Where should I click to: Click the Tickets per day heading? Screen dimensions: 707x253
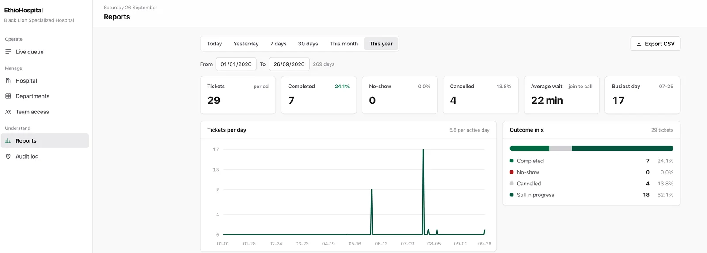coord(227,130)
